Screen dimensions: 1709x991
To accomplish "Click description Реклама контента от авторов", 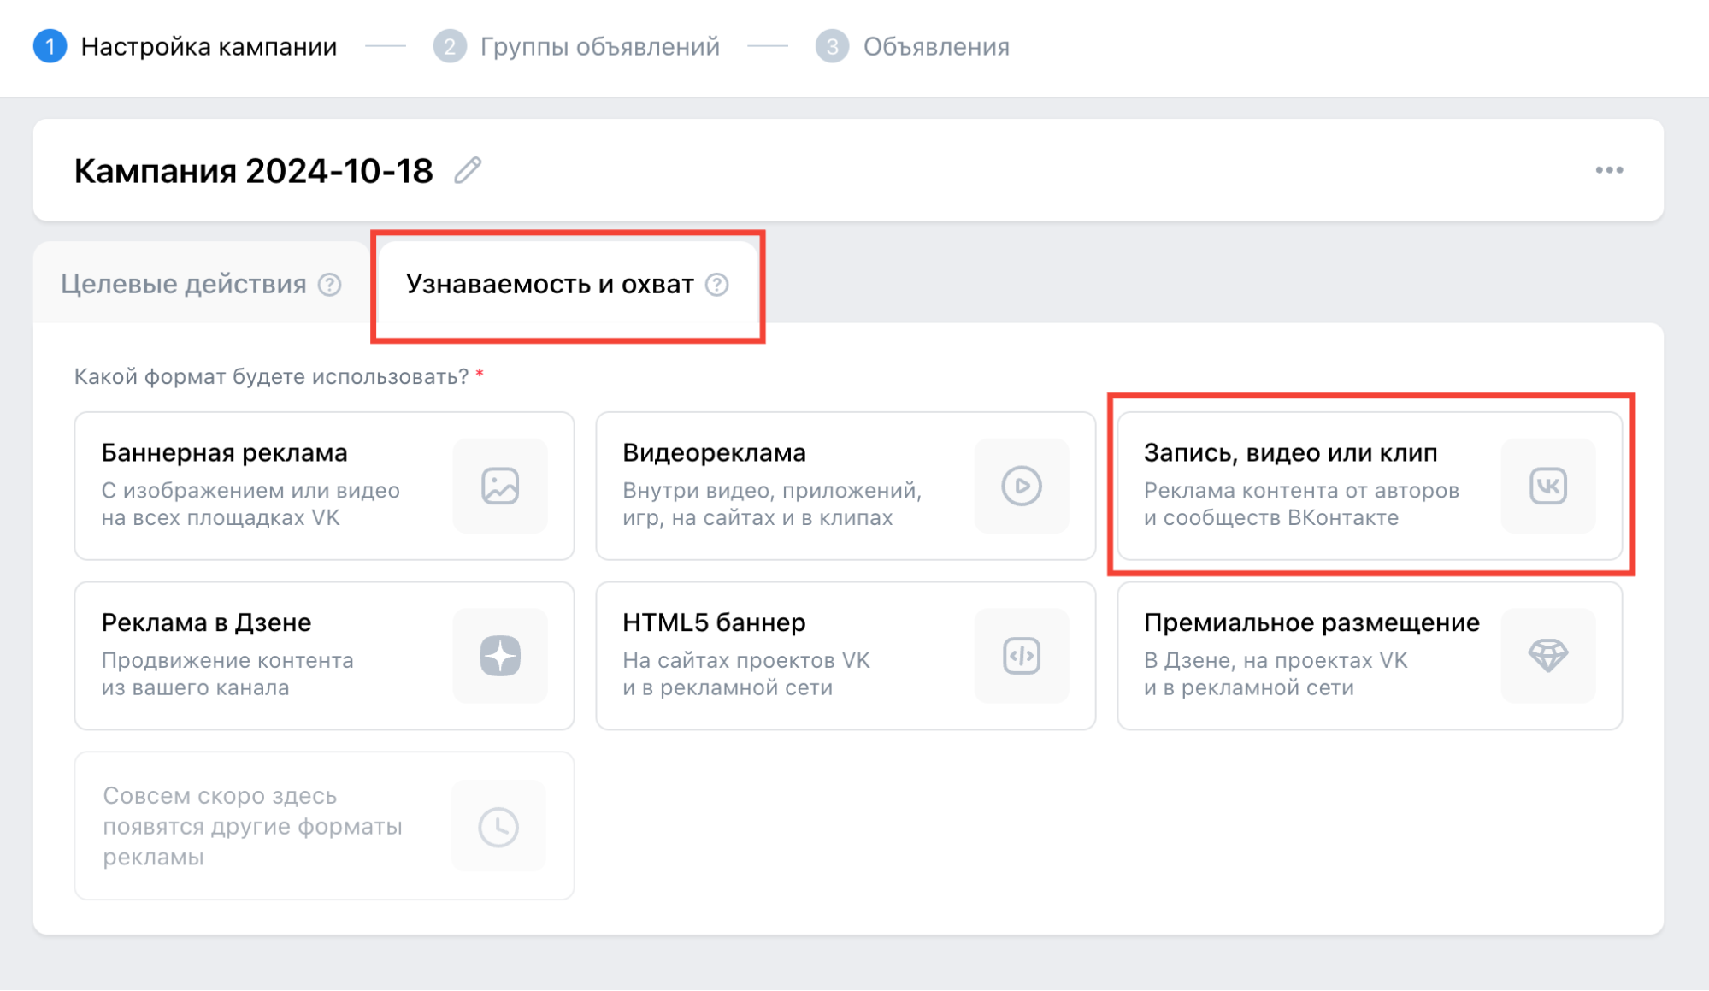I will click(x=1301, y=504).
